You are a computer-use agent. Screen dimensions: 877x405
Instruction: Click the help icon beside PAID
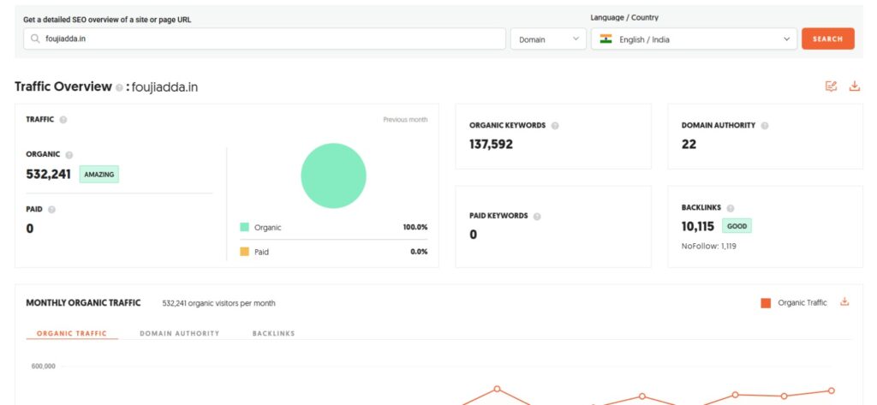click(51, 210)
